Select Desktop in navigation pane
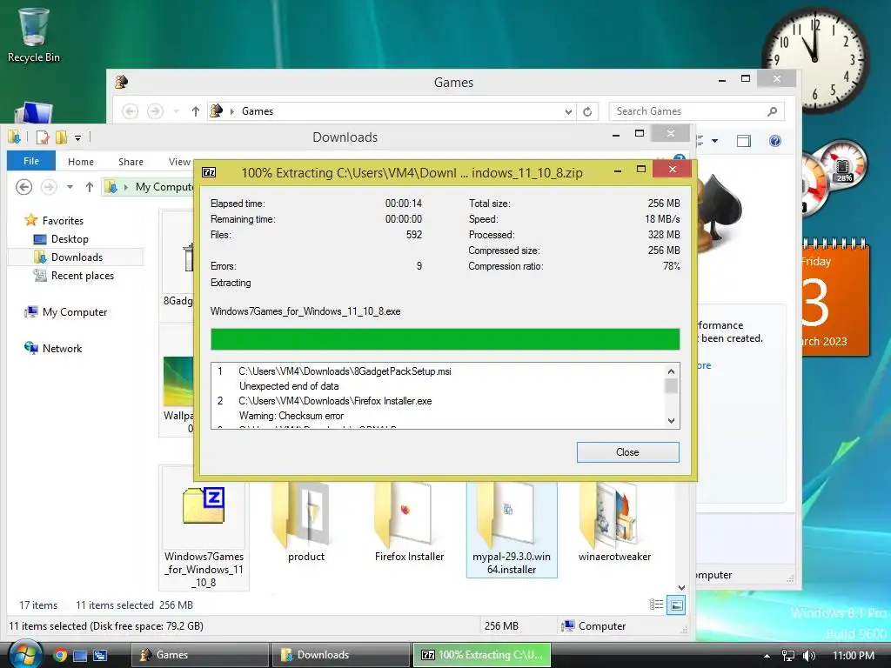The width and height of the screenshot is (891, 668). 62,239
